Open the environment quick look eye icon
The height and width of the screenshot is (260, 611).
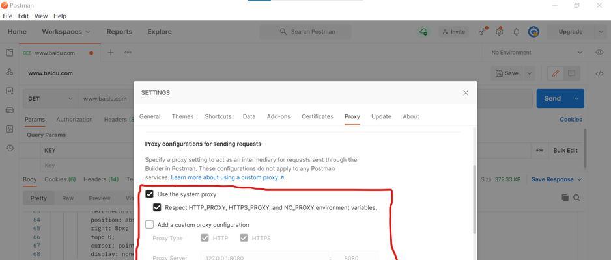(599, 53)
